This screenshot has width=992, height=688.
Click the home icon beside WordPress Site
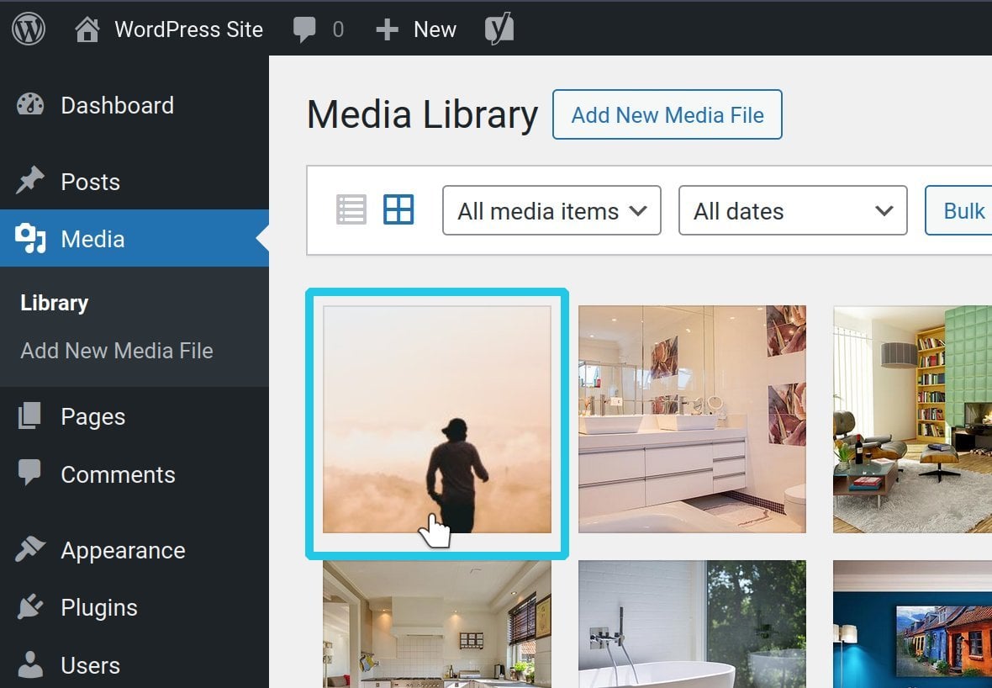87,30
